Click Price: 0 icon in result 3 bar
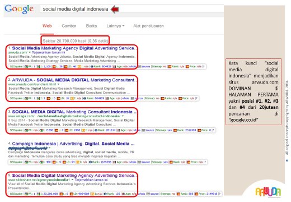Image resolution: width=291 pixels, height=202 pixels. click(199, 130)
